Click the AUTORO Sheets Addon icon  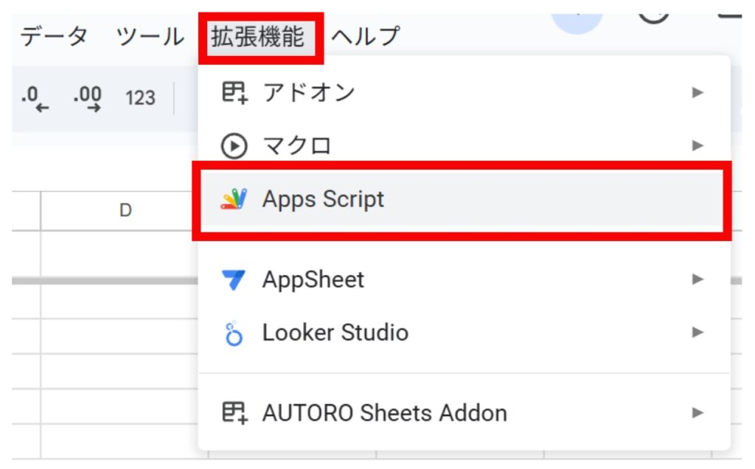click(x=234, y=413)
